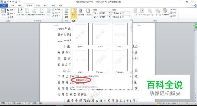Image resolution: width=197 pixels, height=106 pixels.
Task: Toggle the 插入 (Insert) mode indicator
Action: coord(41,103)
